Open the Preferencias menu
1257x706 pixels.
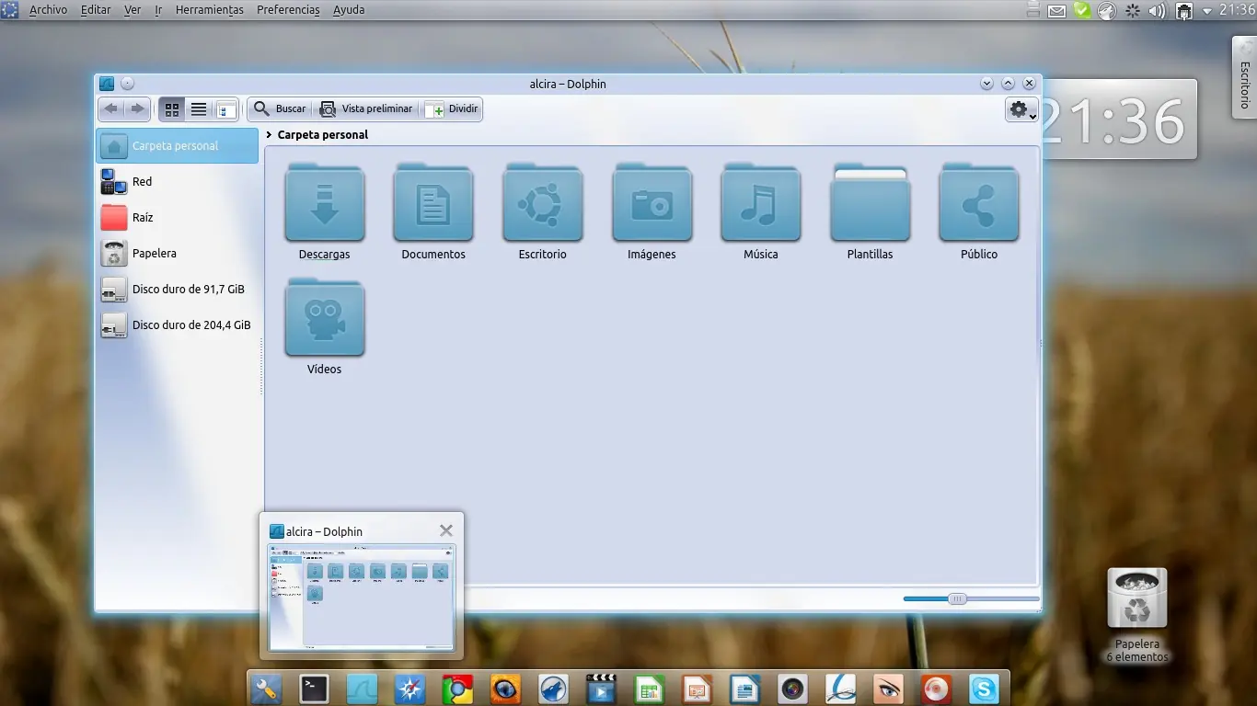287,9
